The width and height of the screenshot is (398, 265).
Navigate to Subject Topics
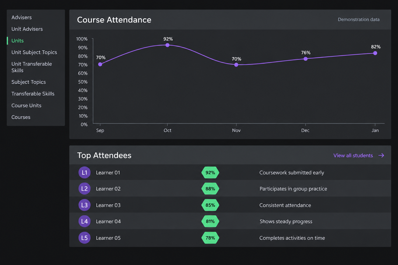(29, 82)
